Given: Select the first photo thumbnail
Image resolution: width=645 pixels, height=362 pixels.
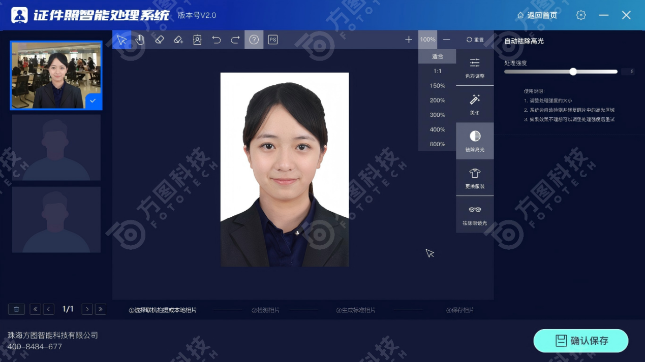Looking at the screenshot, I should [x=56, y=76].
